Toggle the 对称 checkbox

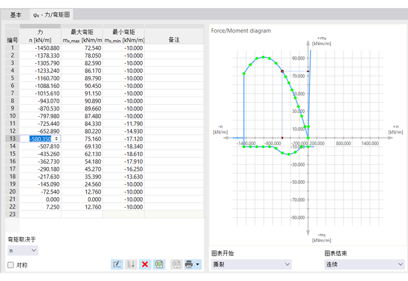[11, 265]
